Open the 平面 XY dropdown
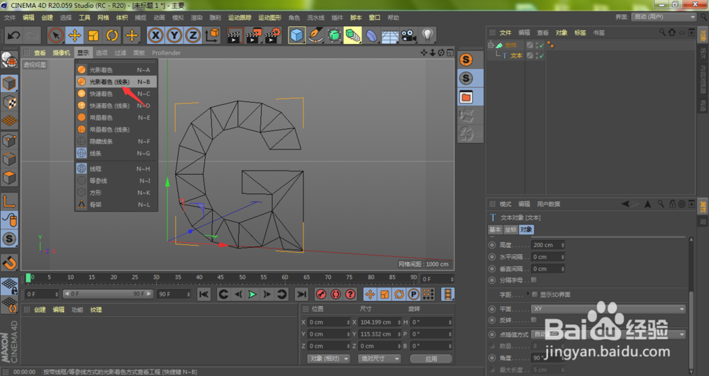709x376 pixels. click(x=608, y=309)
